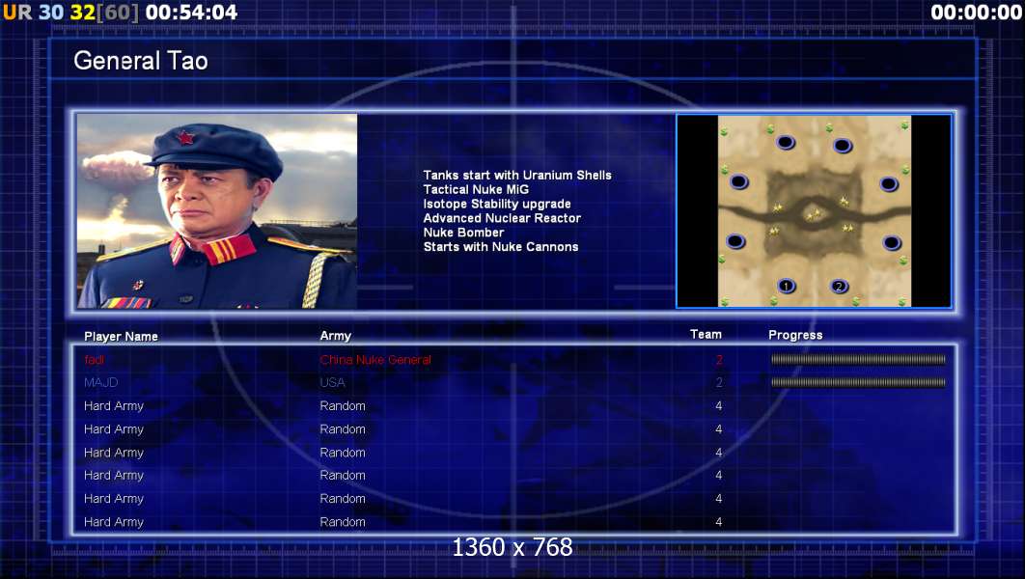The width and height of the screenshot is (1025, 579).
Task: Select the 'Isotope Stability upgrade' line
Action: click(x=497, y=204)
